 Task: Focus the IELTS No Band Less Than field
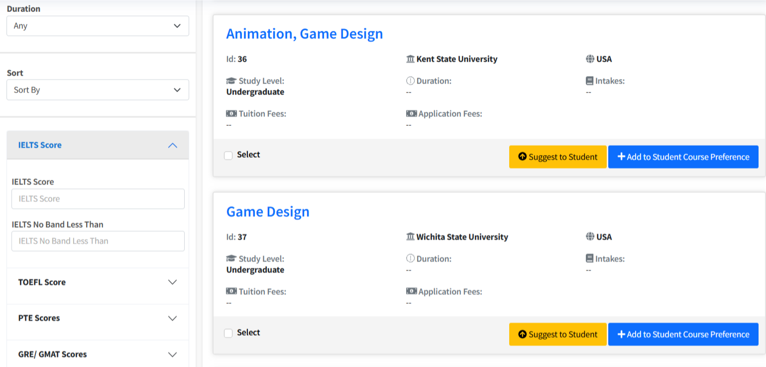coord(98,241)
